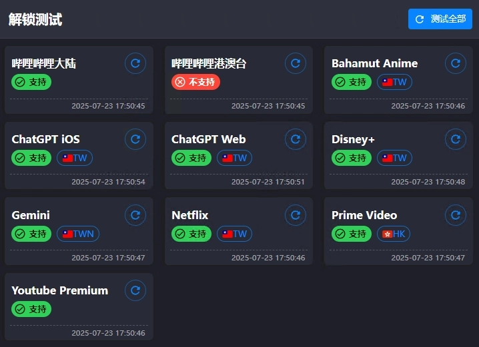
Task: Click the timestamp on the Prime Video card
Action: coord(428,258)
